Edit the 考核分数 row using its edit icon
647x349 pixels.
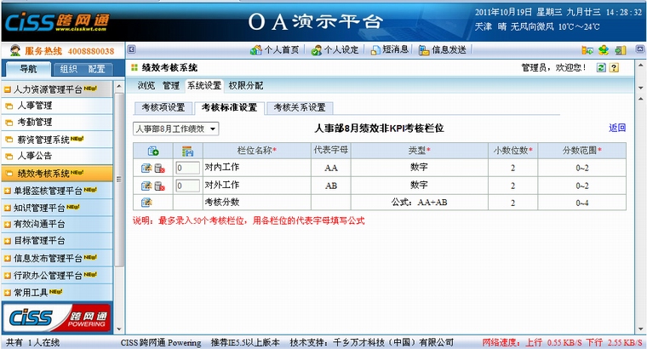pyautogui.click(x=146, y=203)
